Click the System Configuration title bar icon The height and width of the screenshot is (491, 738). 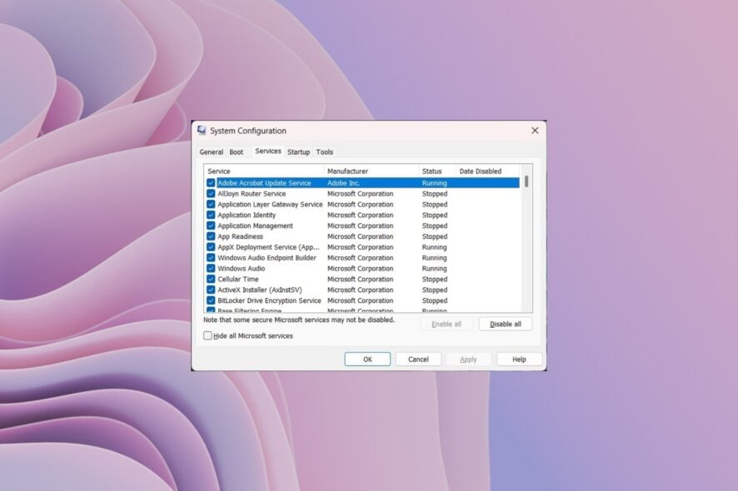[202, 131]
